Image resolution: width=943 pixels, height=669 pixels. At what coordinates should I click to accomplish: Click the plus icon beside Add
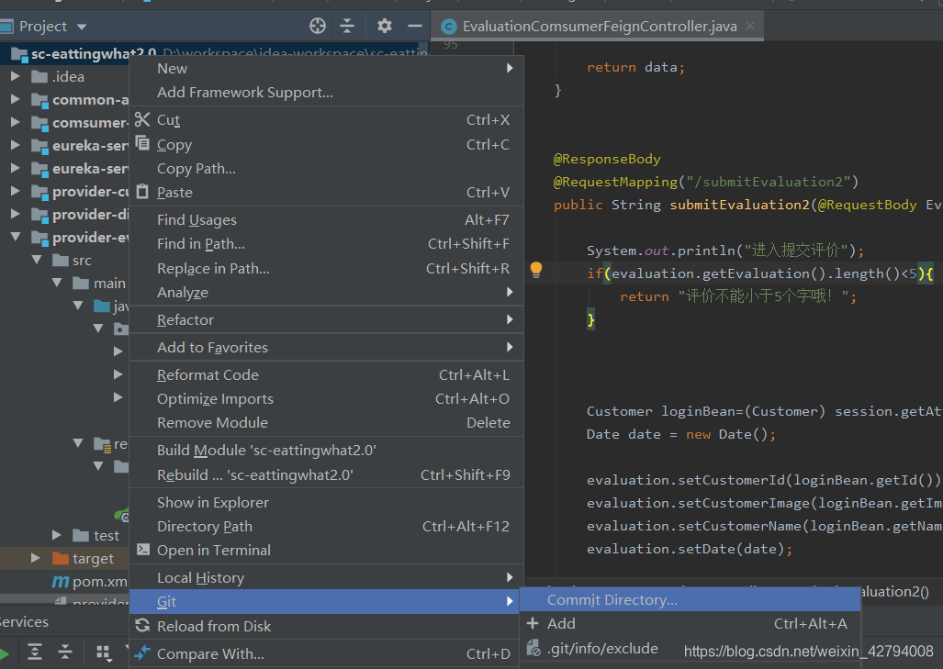(533, 623)
